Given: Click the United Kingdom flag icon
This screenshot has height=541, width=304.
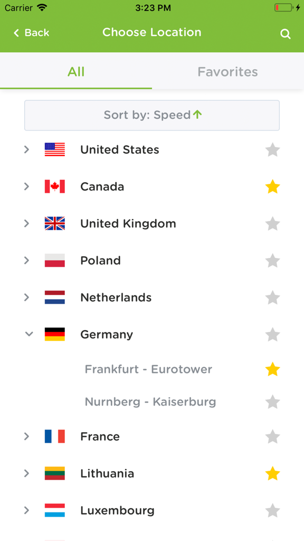Looking at the screenshot, I should click(55, 223).
